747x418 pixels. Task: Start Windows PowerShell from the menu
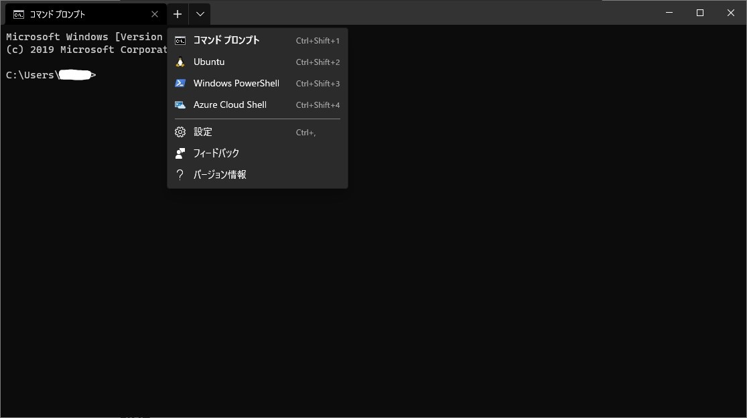click(257, 83)
